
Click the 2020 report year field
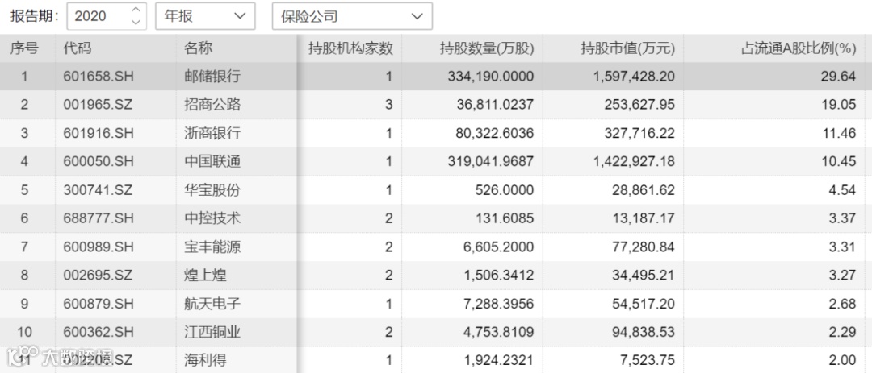tap(107, 16)
